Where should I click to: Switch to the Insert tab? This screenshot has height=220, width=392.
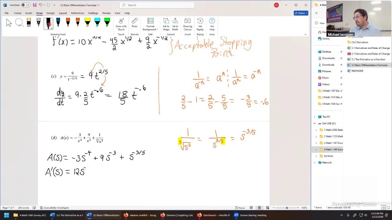point(29,13)
